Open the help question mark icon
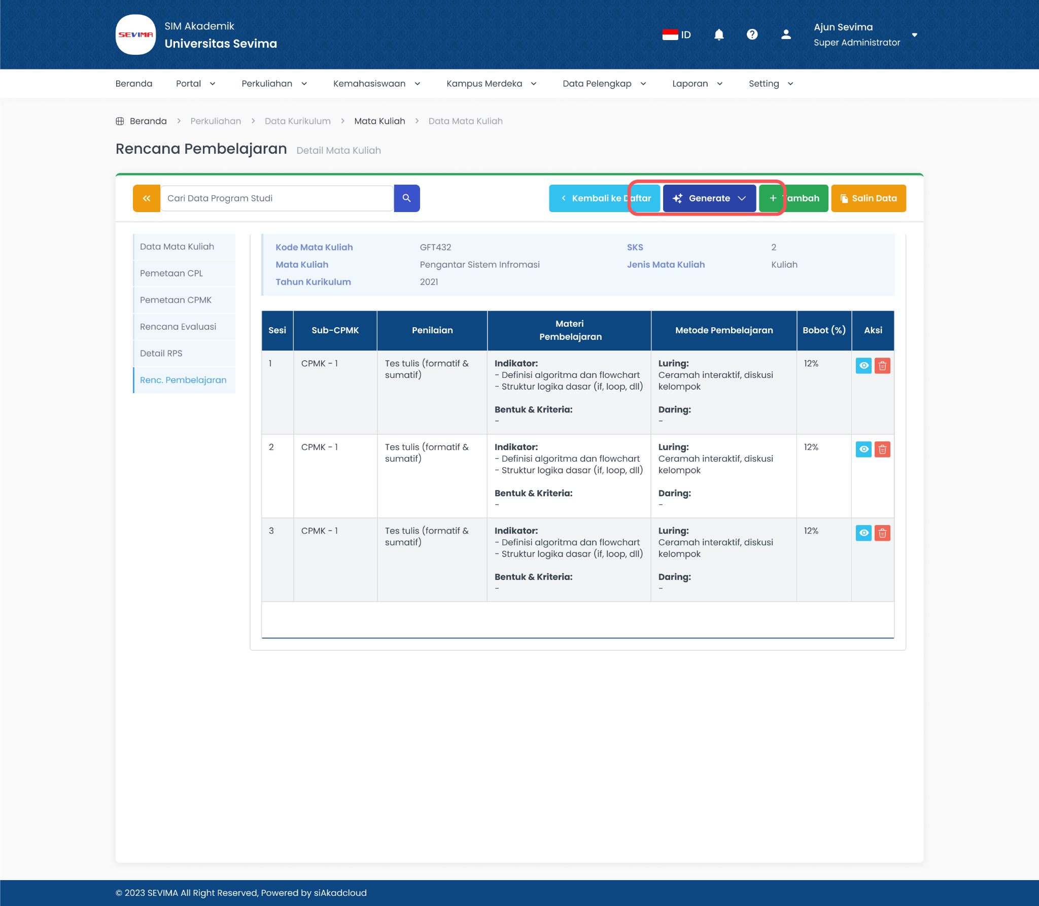This screenshot has height=906, width=1039. pyautogui.click(x=752, y=34)
